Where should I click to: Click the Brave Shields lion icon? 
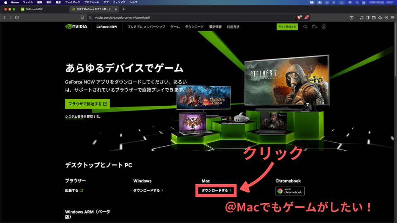(x=299, y=17)
